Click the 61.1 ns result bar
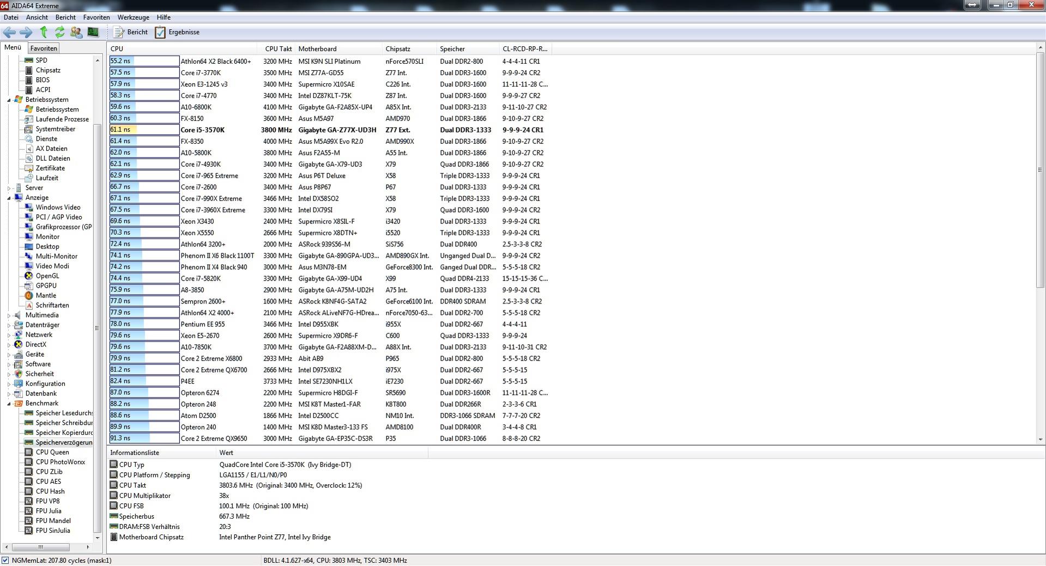The width and height of the screenshot is (1046, 566). pyautogui.click(x=144, y=130)
